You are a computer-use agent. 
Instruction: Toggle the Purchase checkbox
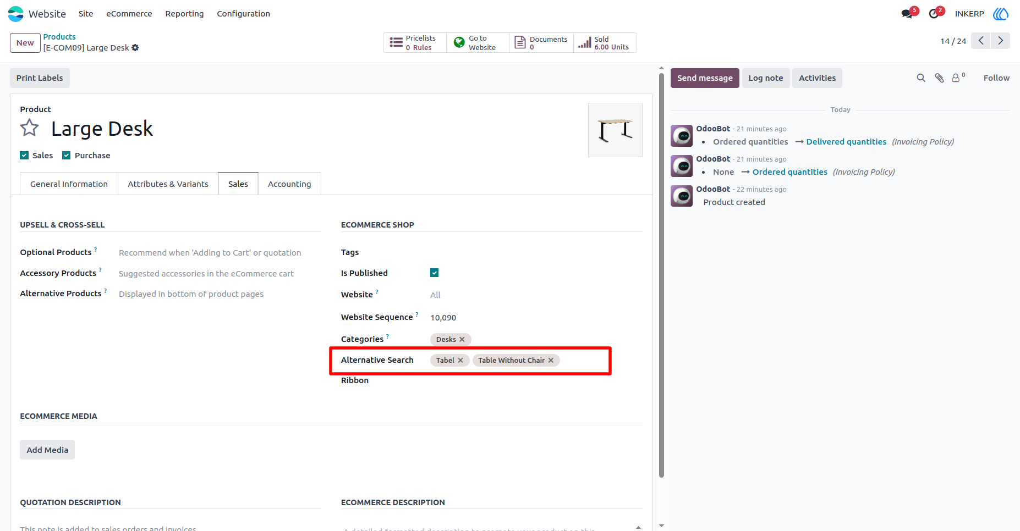[67, 156]
